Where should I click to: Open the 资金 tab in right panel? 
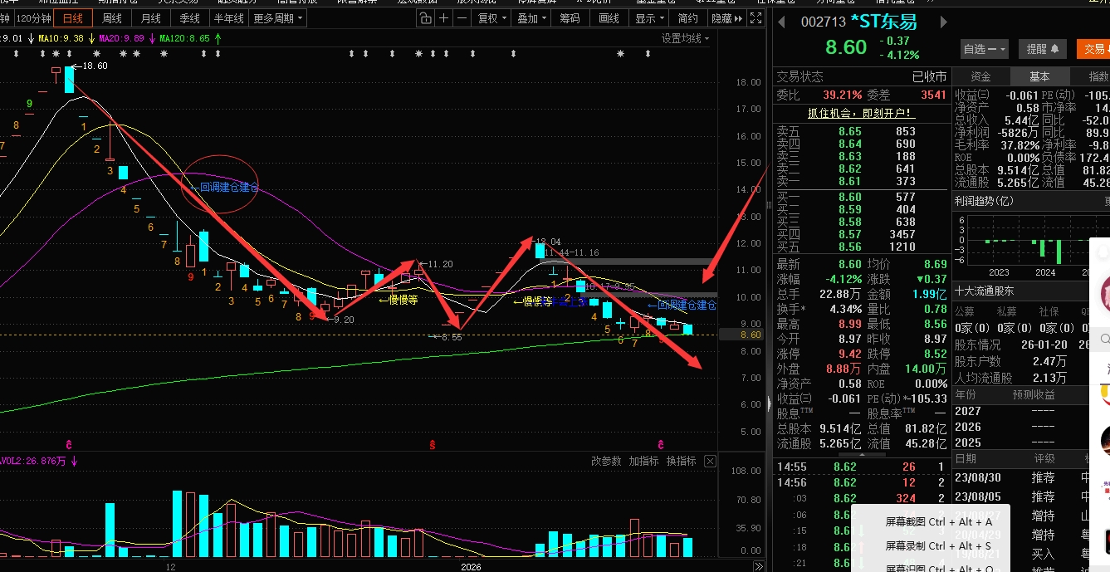(980, 76)
